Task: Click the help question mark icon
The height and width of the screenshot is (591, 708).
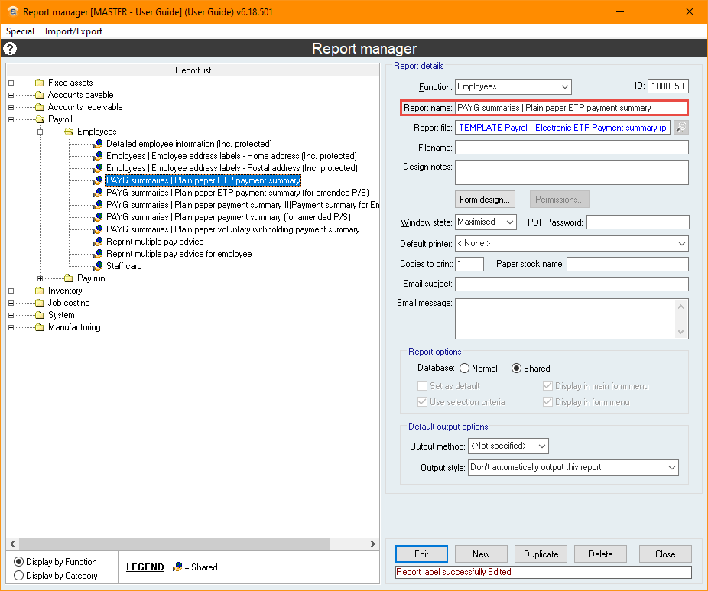Action: [10, 49]
